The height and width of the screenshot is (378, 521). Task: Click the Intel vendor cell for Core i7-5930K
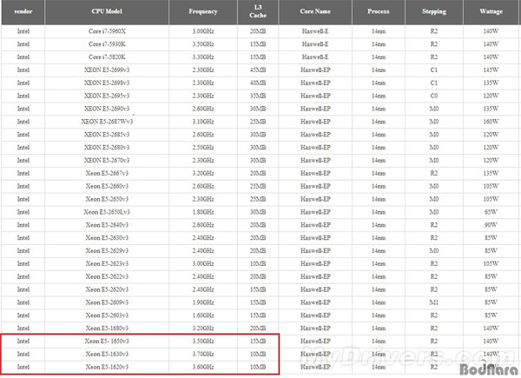23,44
